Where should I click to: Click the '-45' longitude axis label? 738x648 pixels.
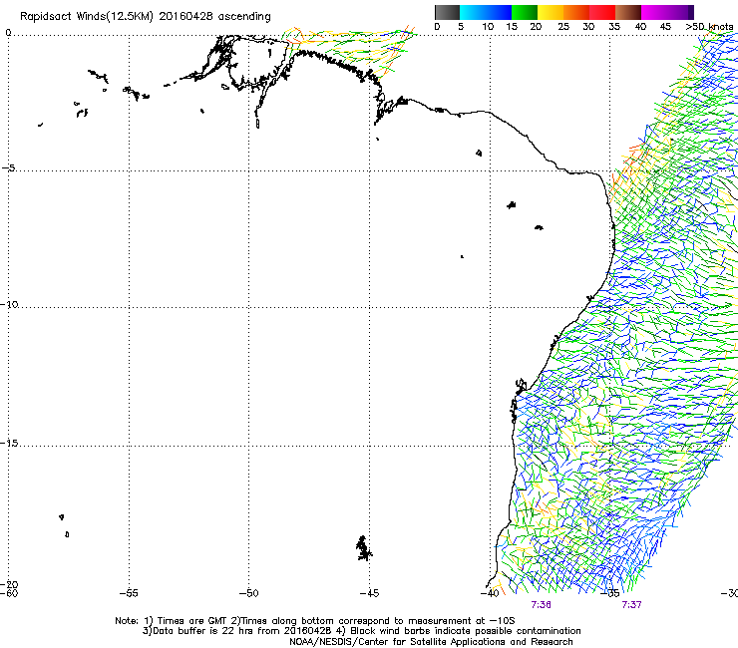coord(369,593)
